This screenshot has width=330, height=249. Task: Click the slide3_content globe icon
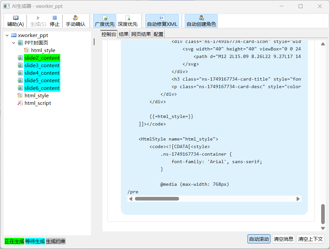tap(20, 66)
